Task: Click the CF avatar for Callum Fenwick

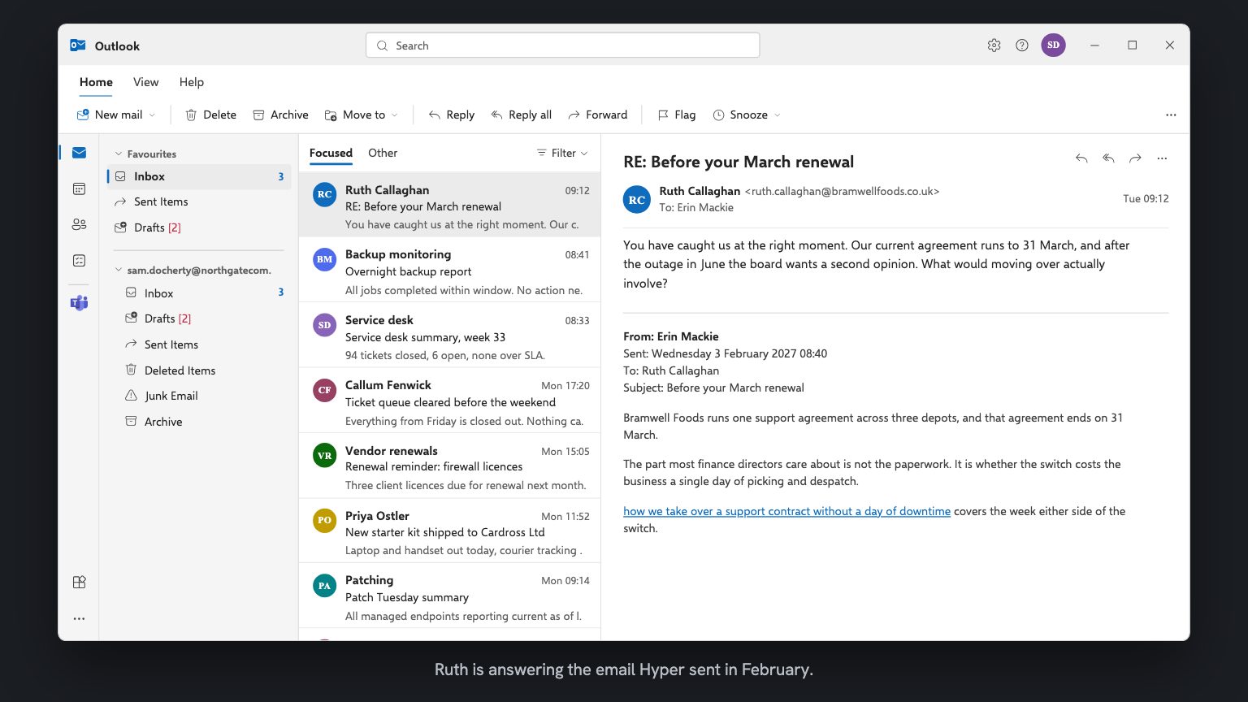Action: point(324,390)
